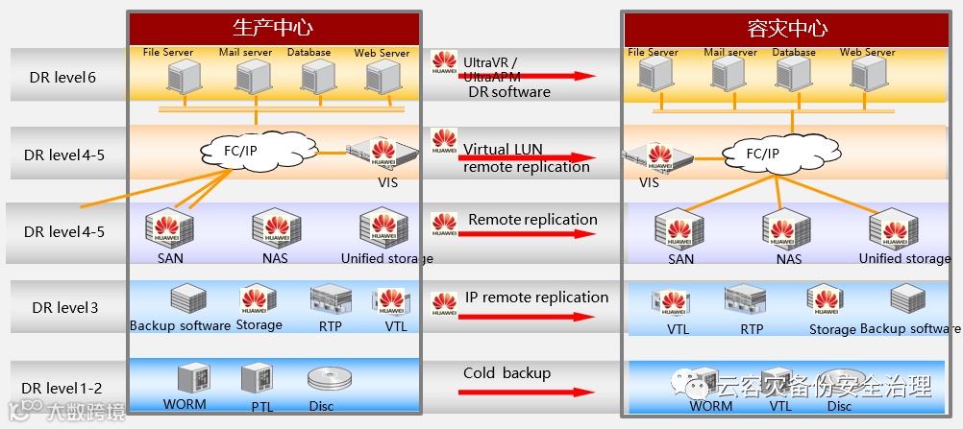Viewport: 963px width, 429px height.
Task: Click the production center FC/IP cloud
Action: (258, 150)
